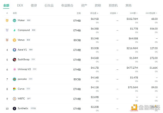Viewport: 163px width, 113px height.
Task: Click the Maker protocol logo icon
Action: point(14,21)
